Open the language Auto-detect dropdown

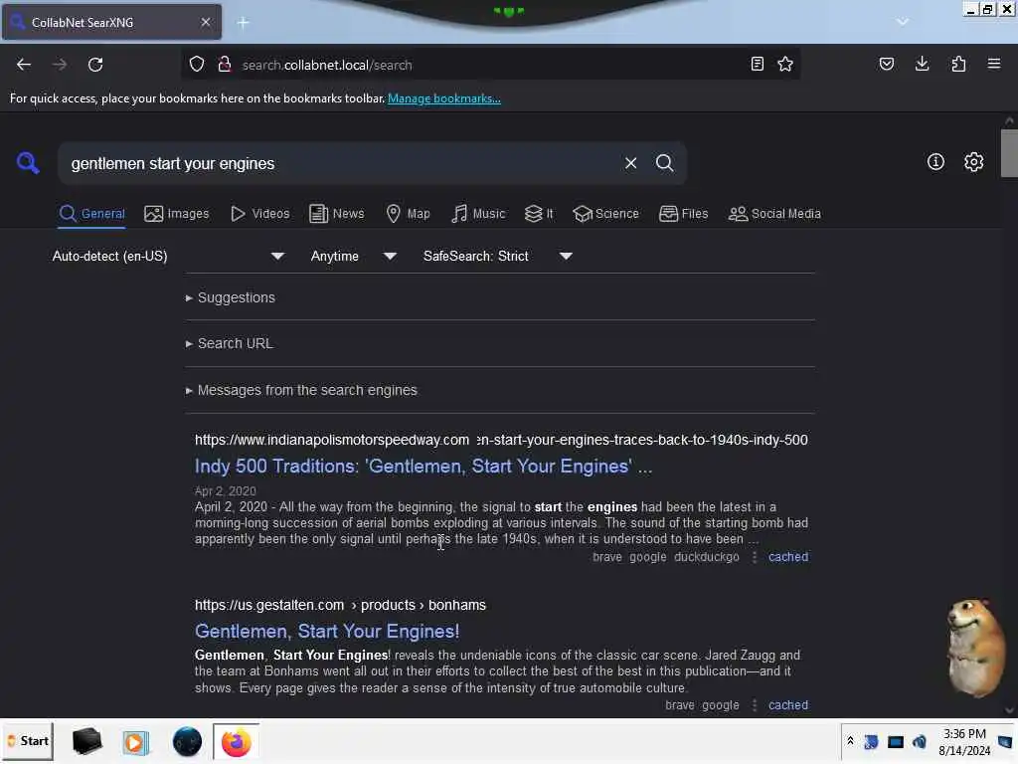click(x=168, y=256)
